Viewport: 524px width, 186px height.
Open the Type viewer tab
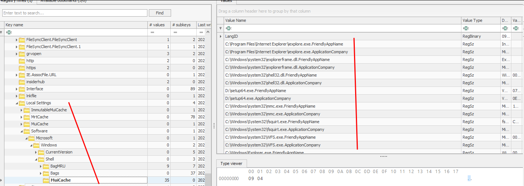coord(231,163)
